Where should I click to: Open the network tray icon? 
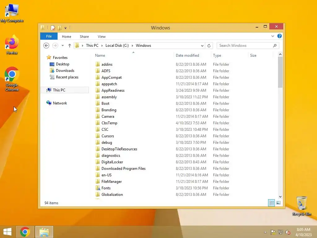280,232
